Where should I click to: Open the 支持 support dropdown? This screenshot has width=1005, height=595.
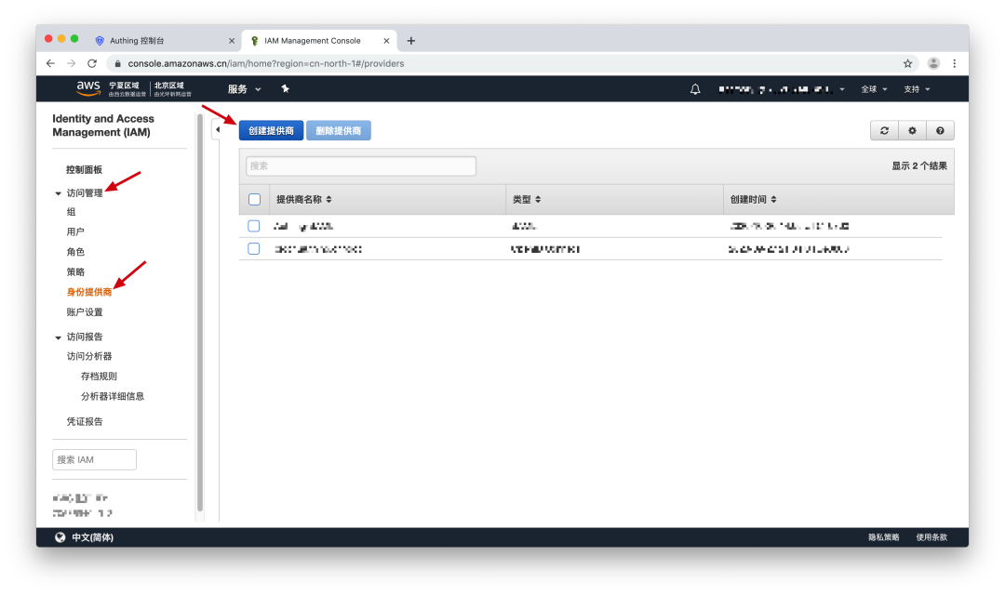(917, 89)
